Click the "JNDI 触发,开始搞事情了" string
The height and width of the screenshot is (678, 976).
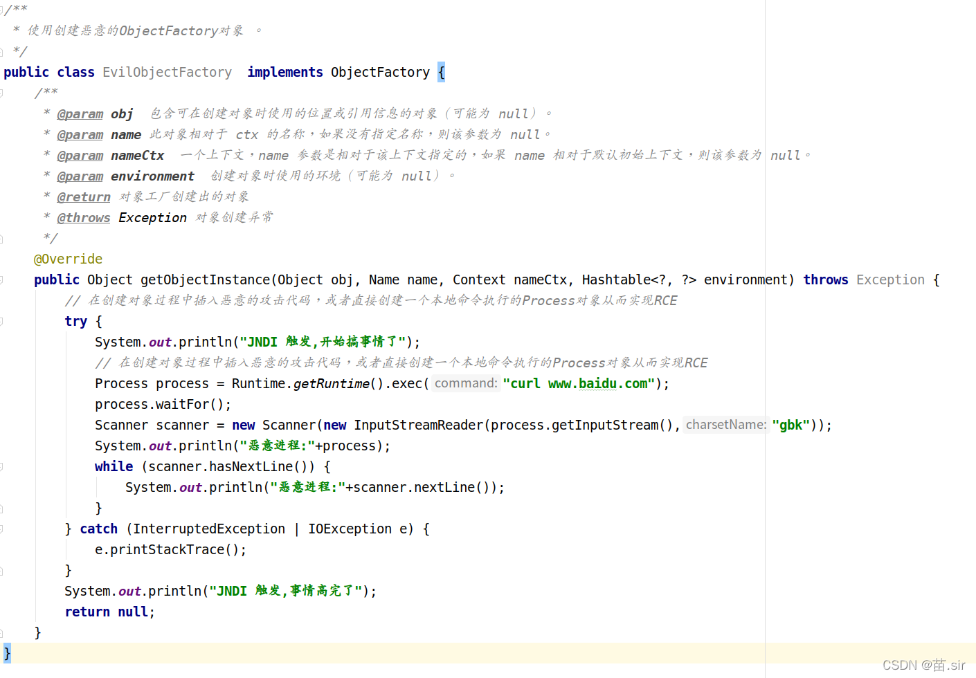[323, 342]
